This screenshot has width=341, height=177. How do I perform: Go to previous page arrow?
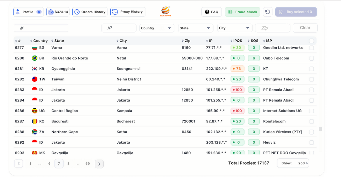click(19, 164)
